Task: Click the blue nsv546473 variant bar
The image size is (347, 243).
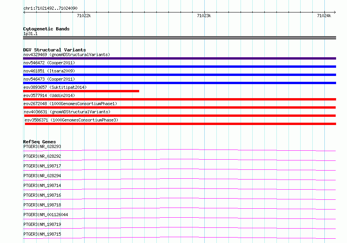Action: pos(179,83)
